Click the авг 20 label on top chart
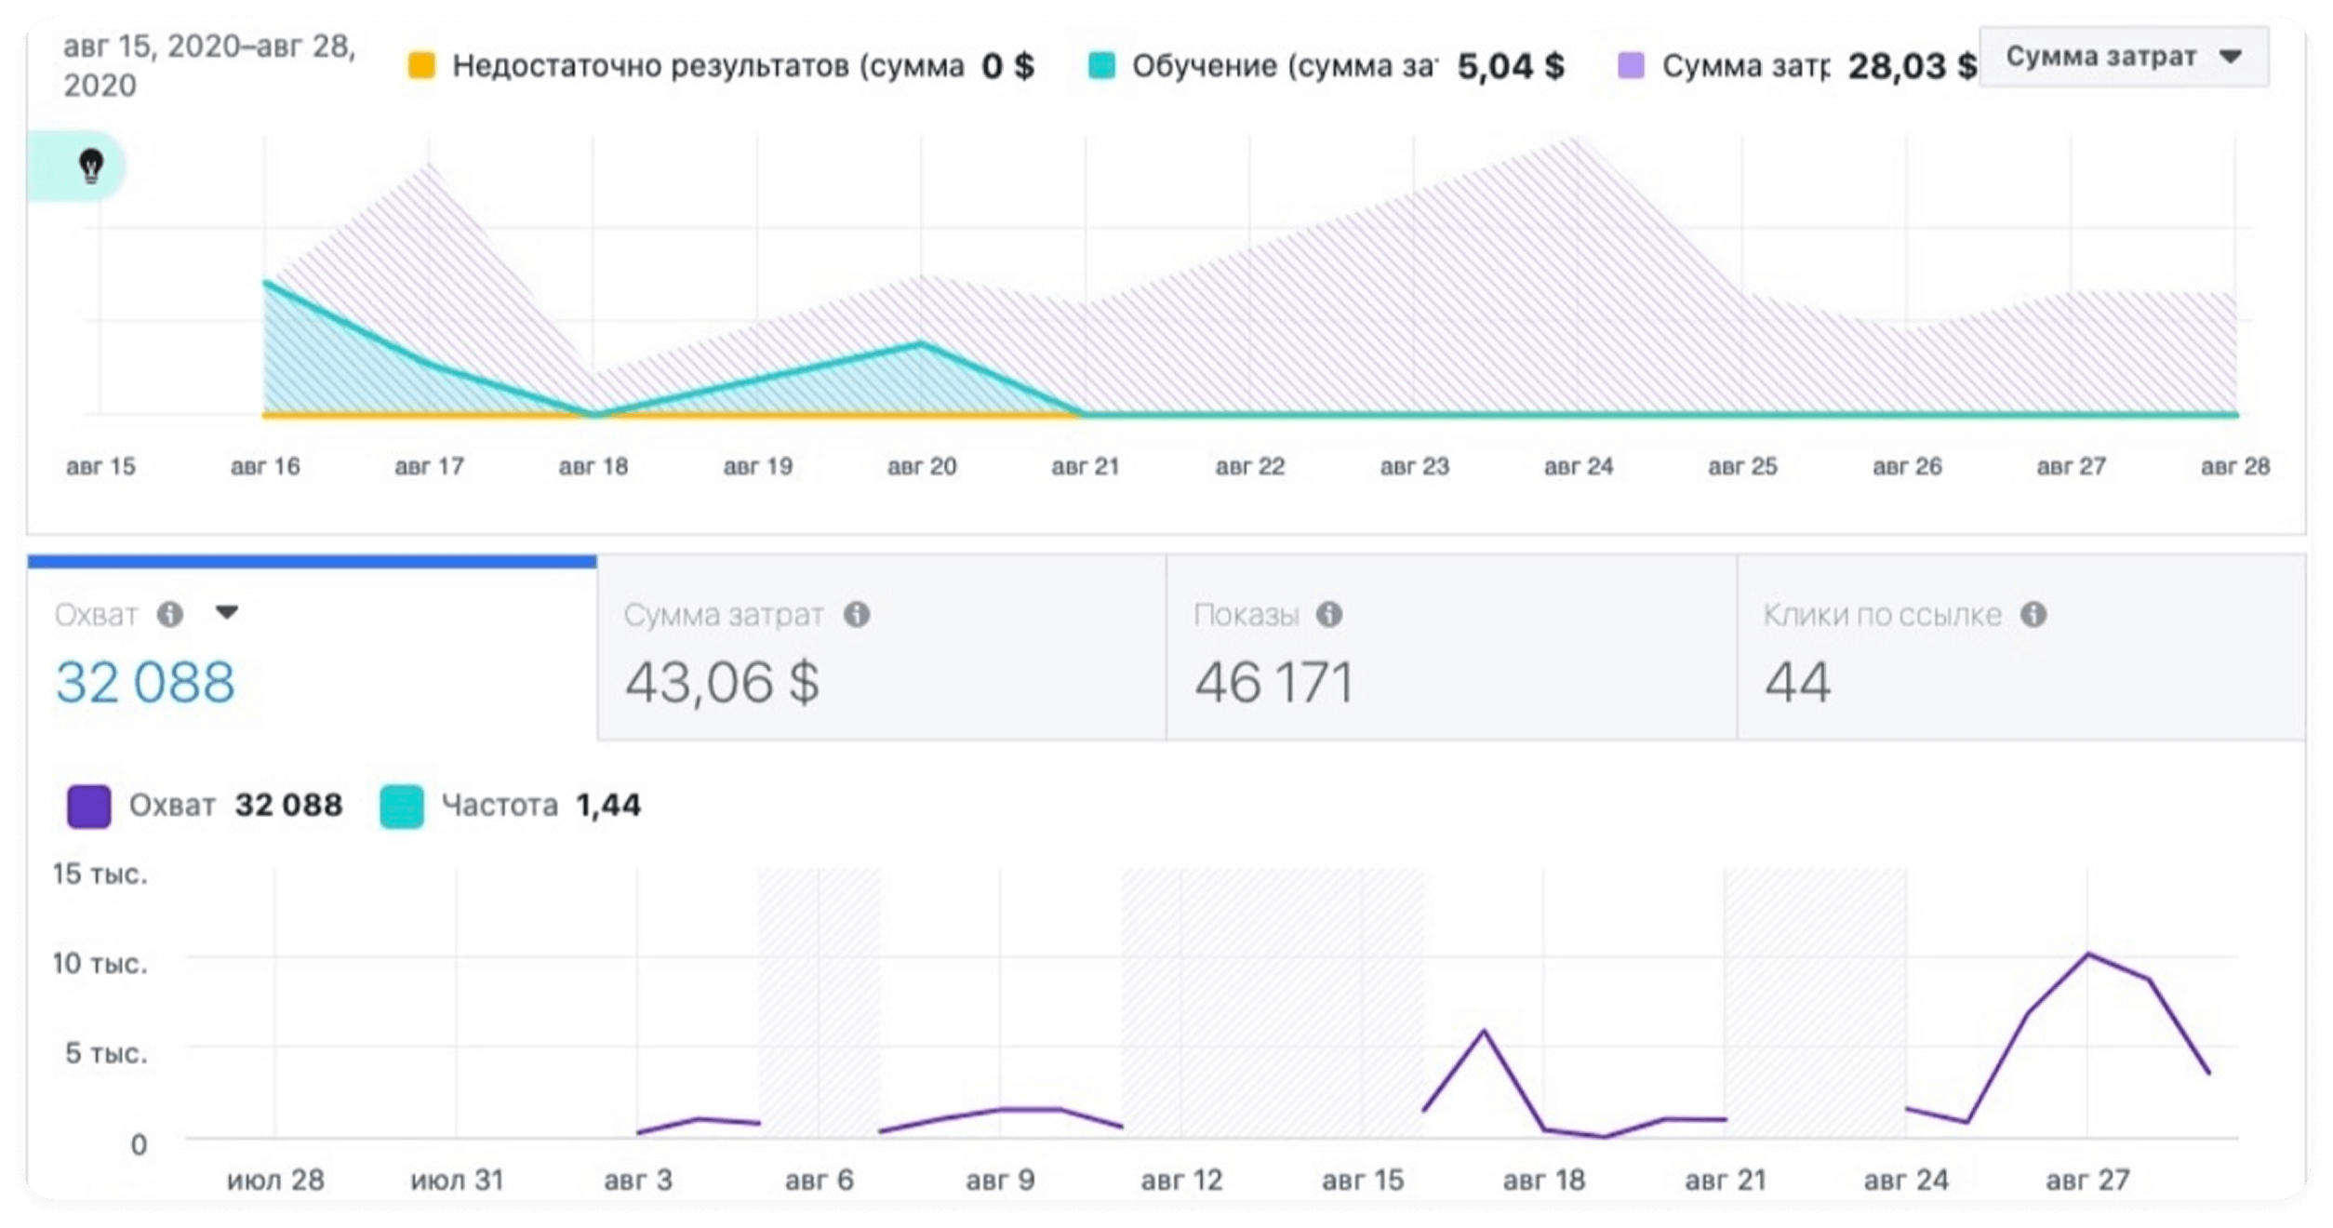The width and height of the screenshot is (2333, 1228). click(x=922, y=466)
